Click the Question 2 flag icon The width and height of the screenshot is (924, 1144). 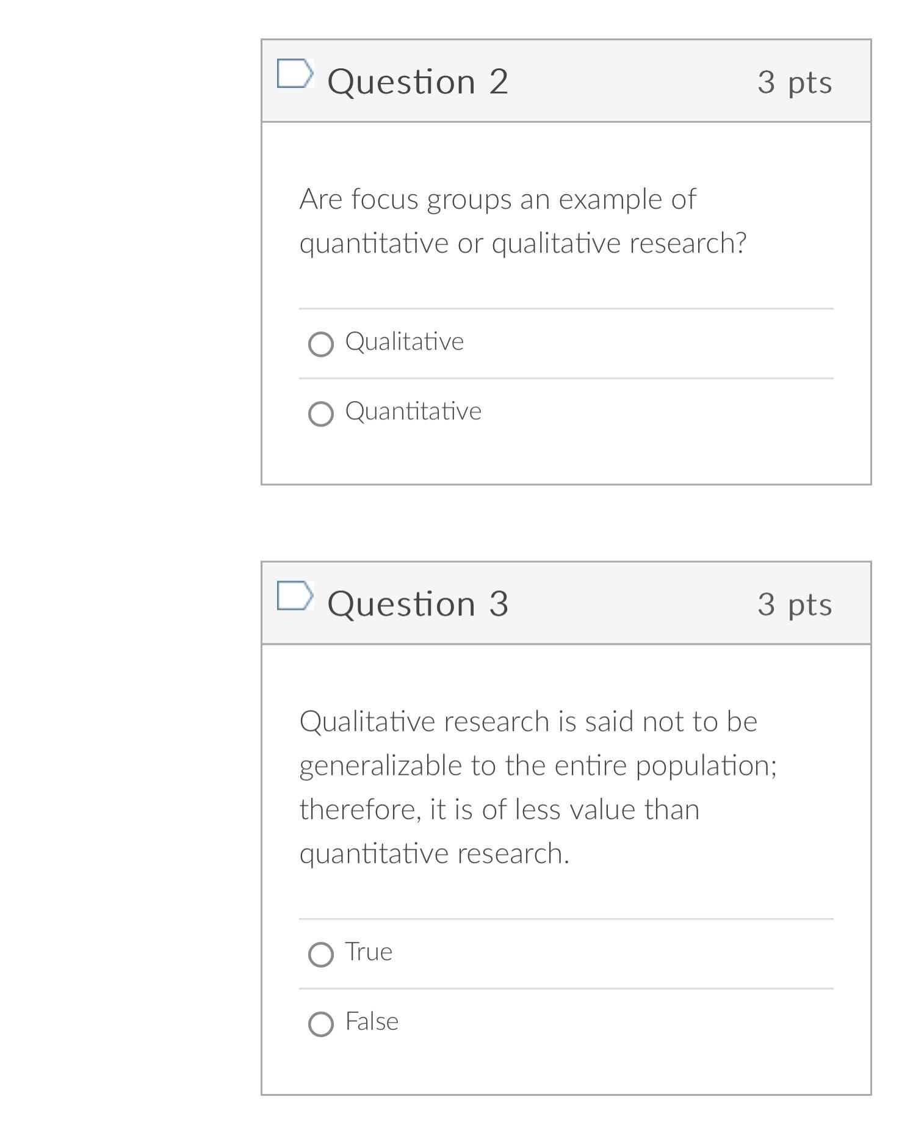pos(295,74)
